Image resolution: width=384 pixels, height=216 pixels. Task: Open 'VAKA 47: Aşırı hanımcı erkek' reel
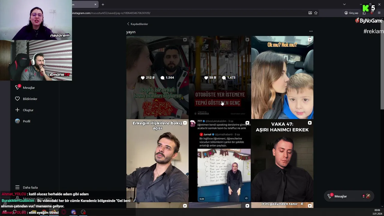[x=282, y=160]
